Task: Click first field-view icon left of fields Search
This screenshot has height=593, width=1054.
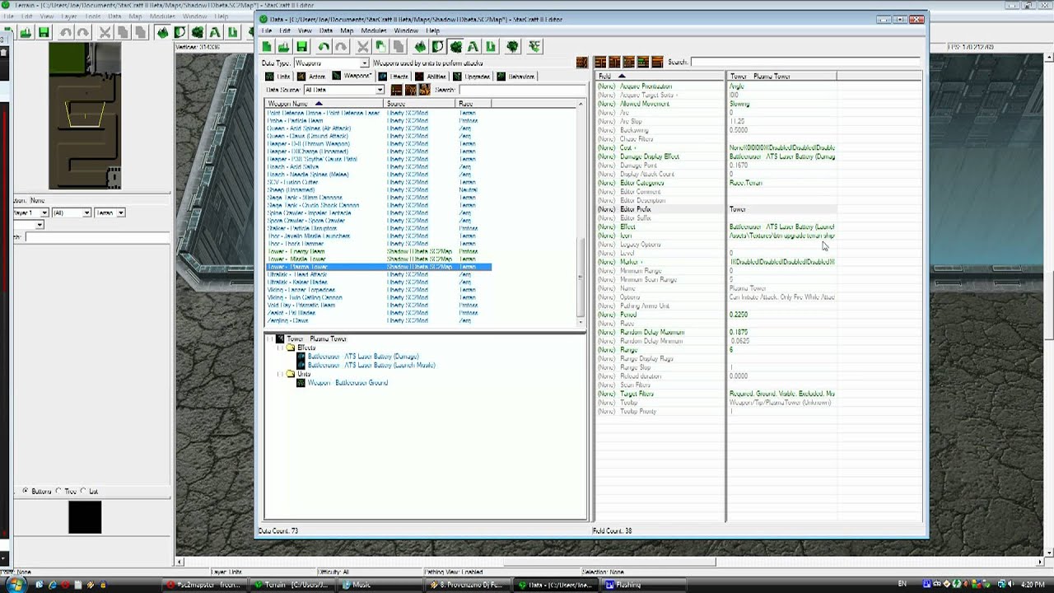Action: 600,63
